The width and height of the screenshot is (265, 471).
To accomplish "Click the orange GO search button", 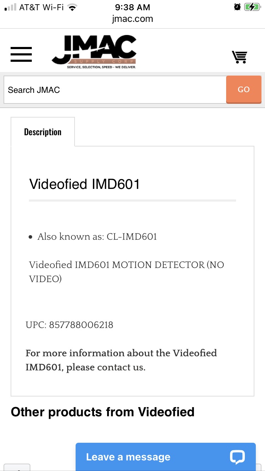I will click(x=244, y=90).
